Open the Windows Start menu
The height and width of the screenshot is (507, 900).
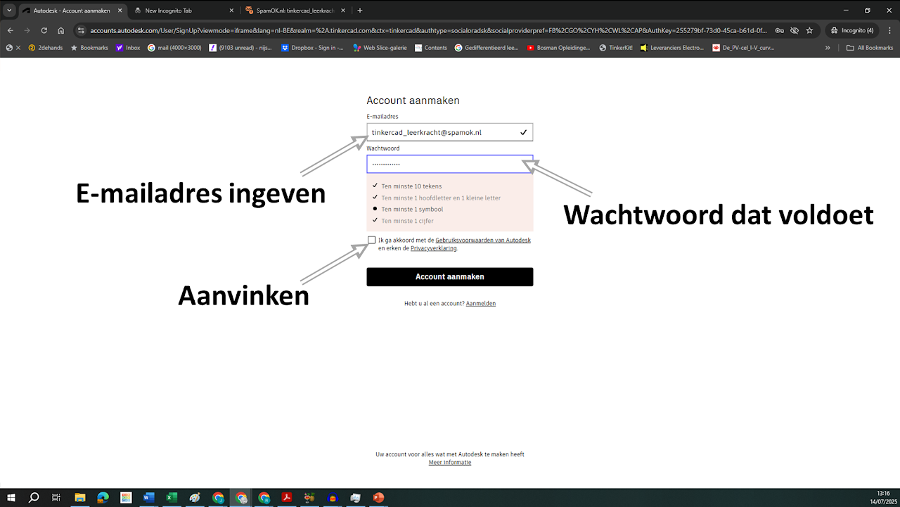[11, 497]
